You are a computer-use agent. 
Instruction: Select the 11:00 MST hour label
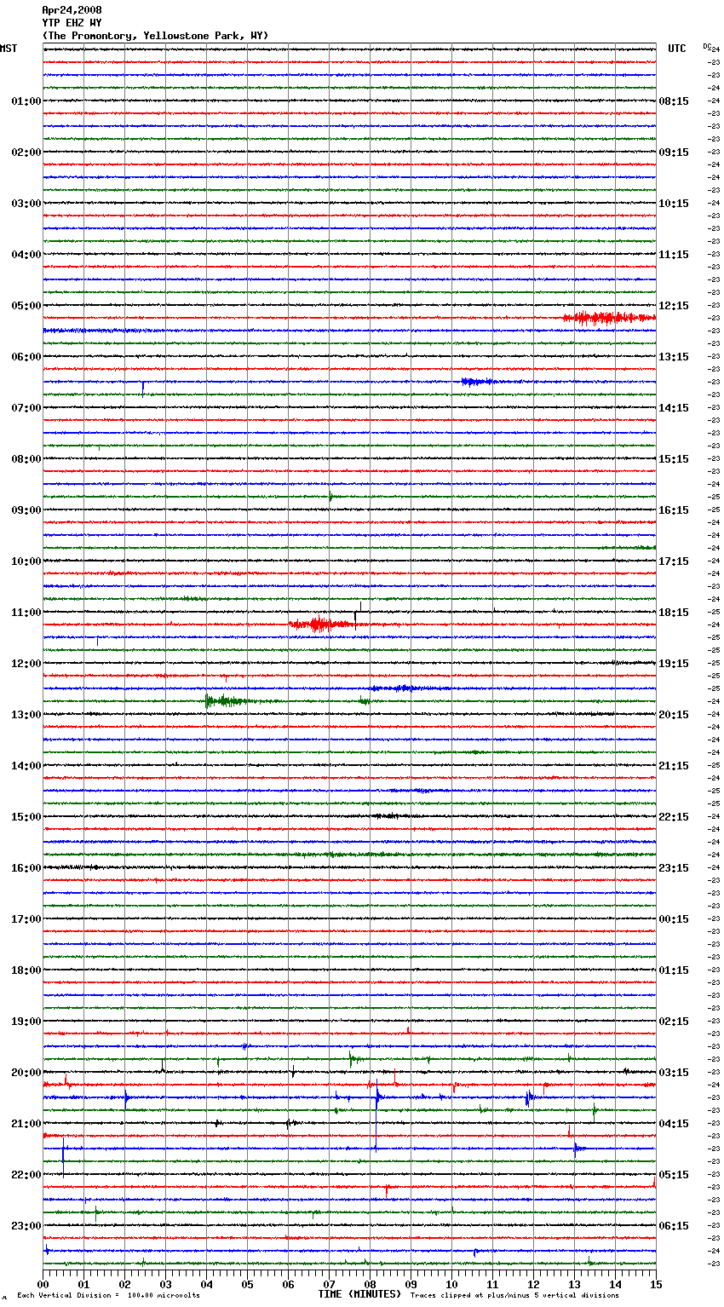point(26,613)
